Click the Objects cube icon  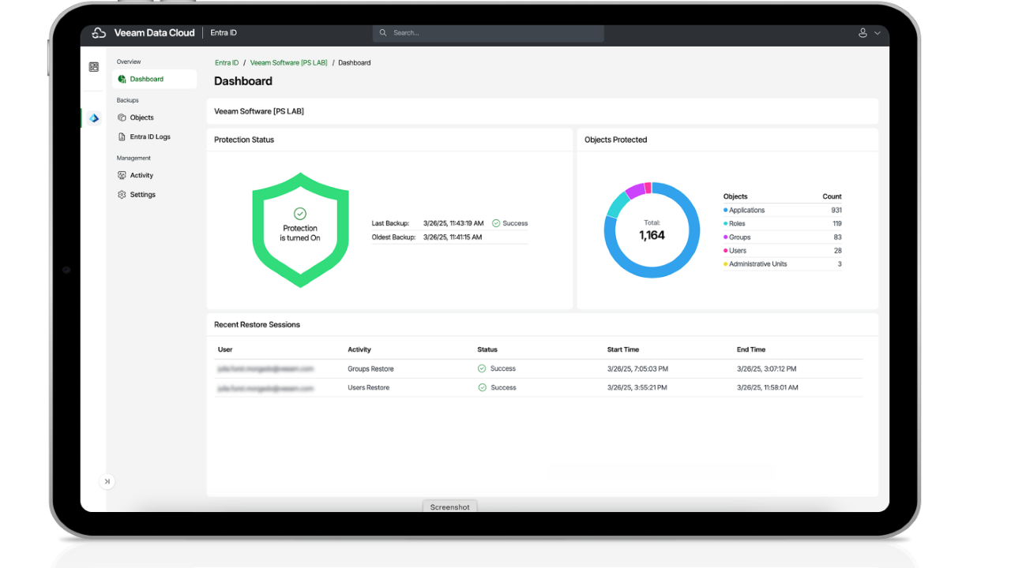[x=122, y=118]
